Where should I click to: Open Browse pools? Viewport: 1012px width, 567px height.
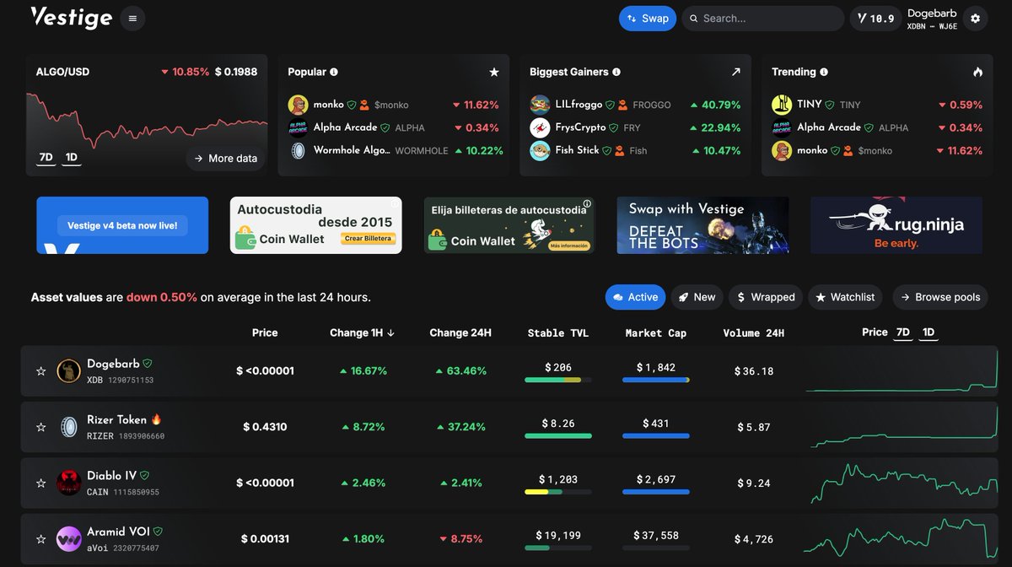pyautogui.click(x=940, y=297)
